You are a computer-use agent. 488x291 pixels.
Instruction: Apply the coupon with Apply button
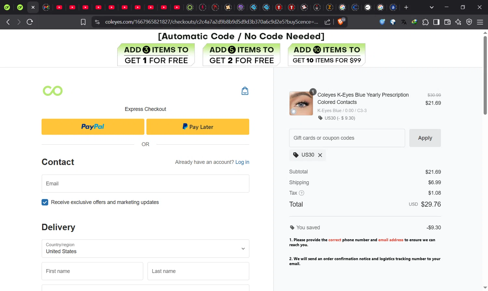point(425,138)
